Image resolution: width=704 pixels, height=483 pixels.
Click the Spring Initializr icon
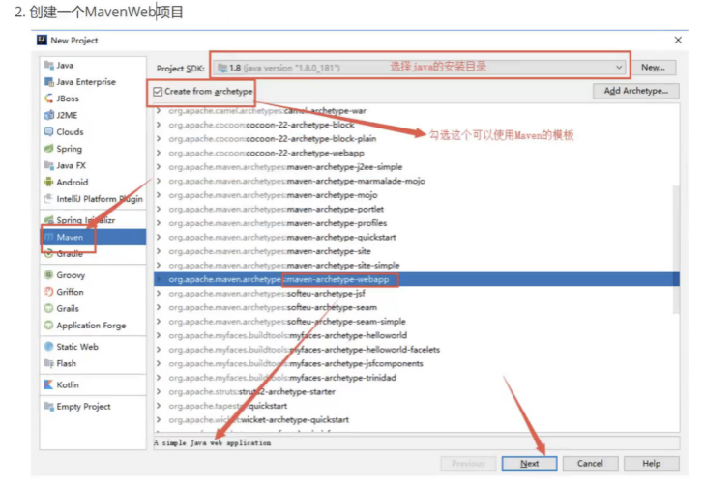[48, 220]
